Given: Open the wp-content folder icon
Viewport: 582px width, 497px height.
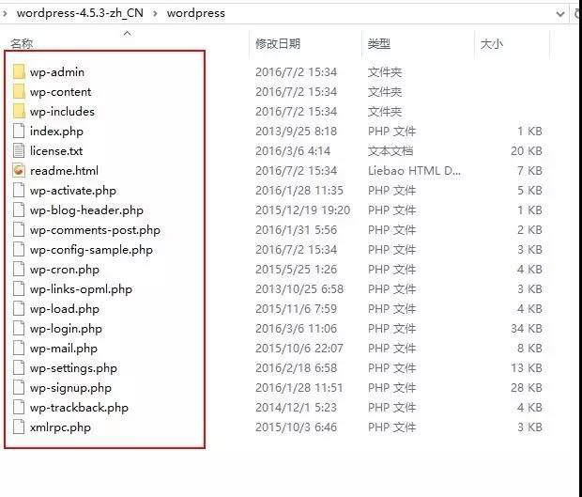Looking at the screenshot, I should point(19,91).
